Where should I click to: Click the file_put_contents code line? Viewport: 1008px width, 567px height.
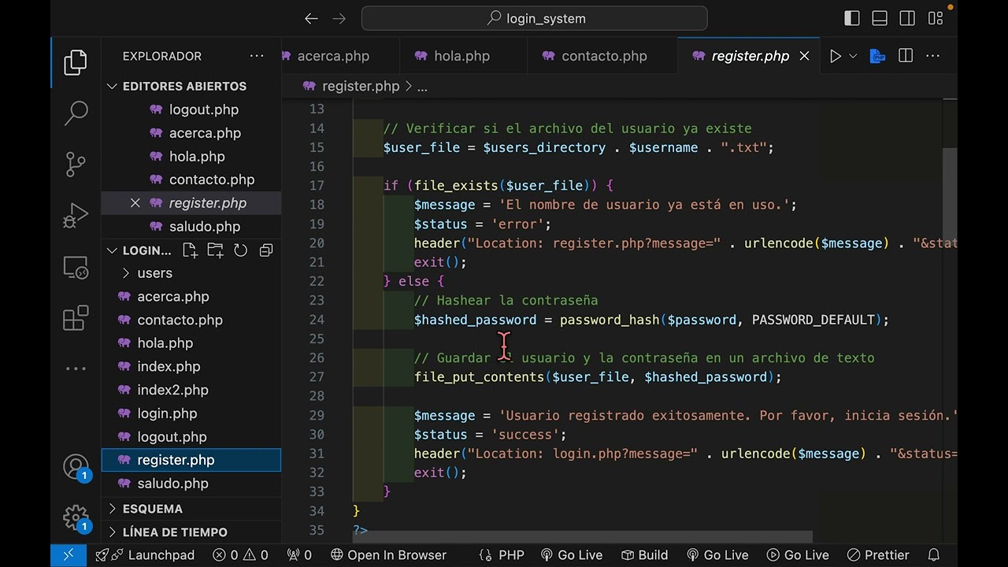pos(598,377)
